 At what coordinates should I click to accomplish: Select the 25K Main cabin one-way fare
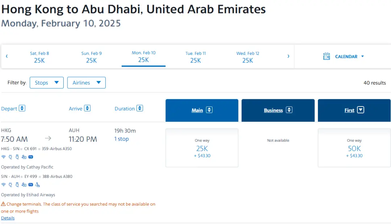pos(202,148)
